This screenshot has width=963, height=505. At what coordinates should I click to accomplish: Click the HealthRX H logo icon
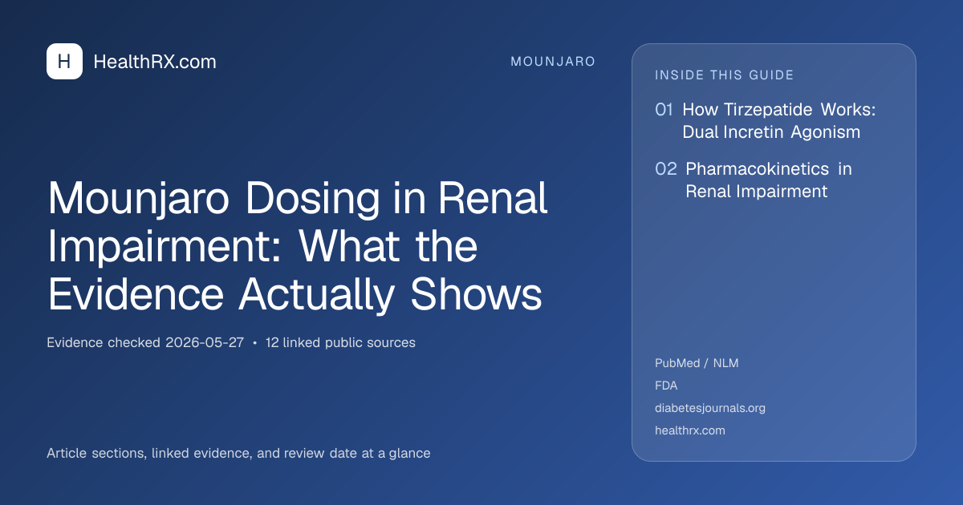tap(64, 62)
